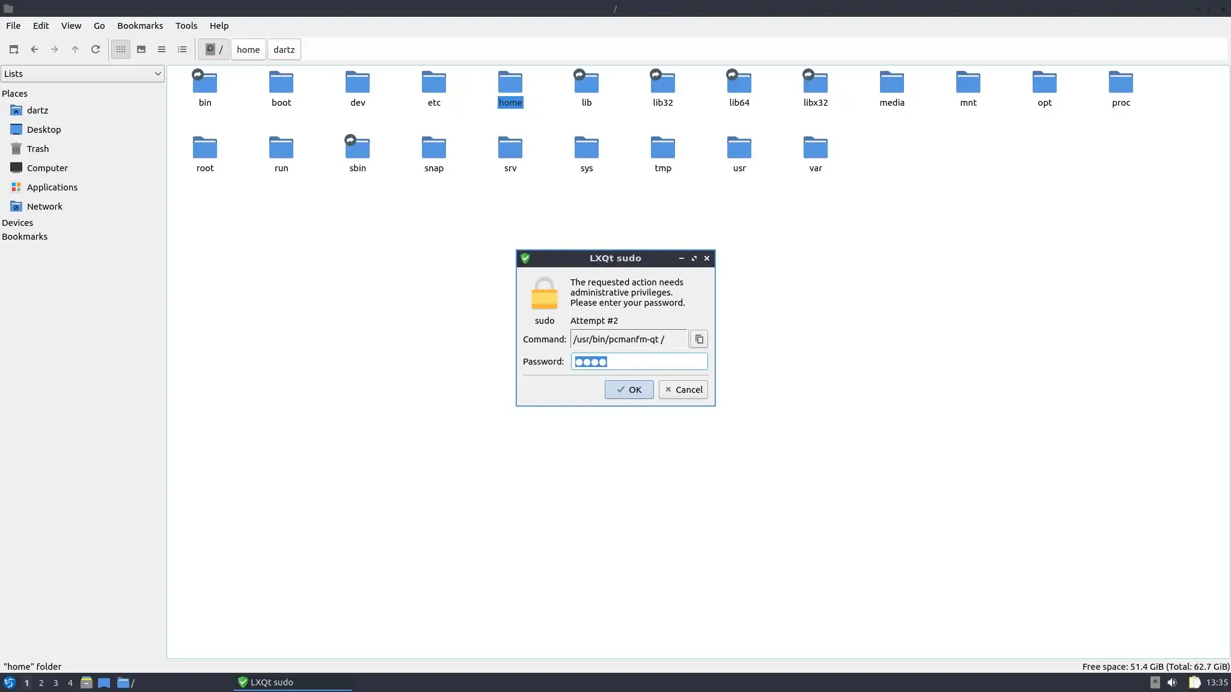Open the Tools menu
The image size is (1231, 692).
[186, 26]
